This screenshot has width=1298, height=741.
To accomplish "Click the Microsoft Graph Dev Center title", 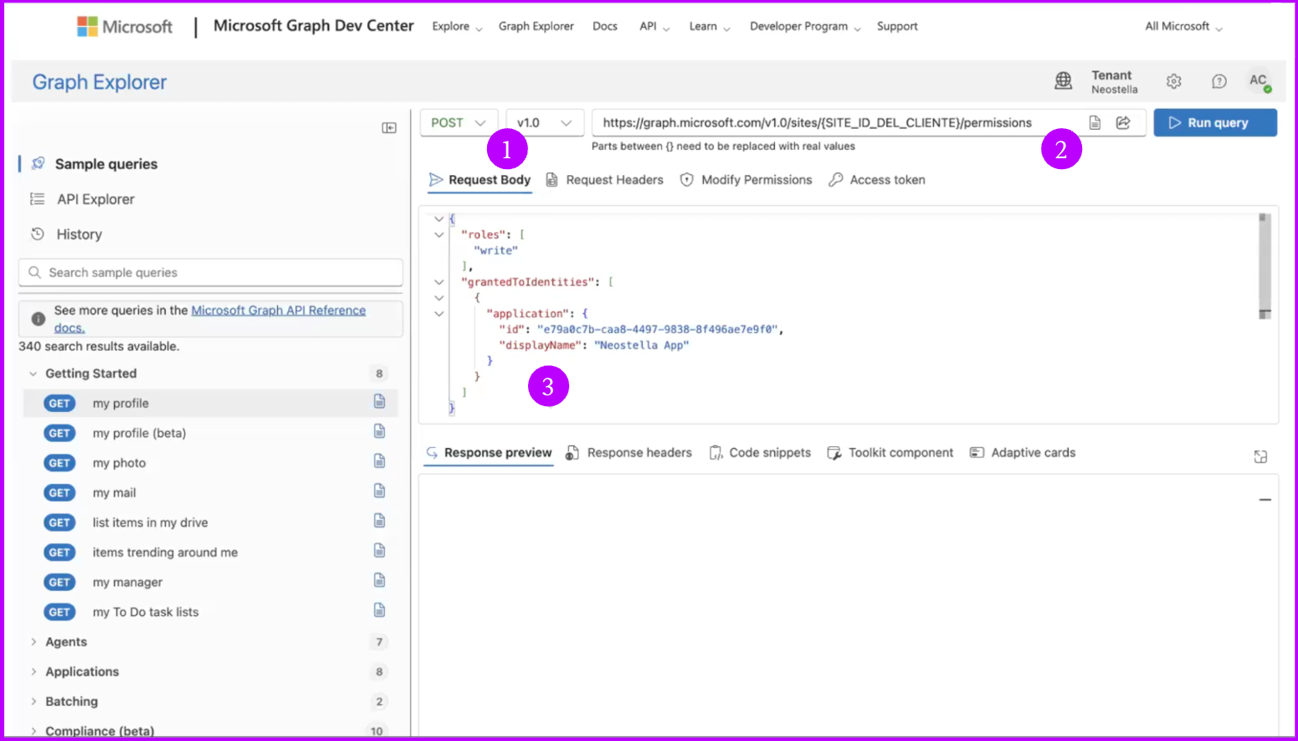I will 314,26.
